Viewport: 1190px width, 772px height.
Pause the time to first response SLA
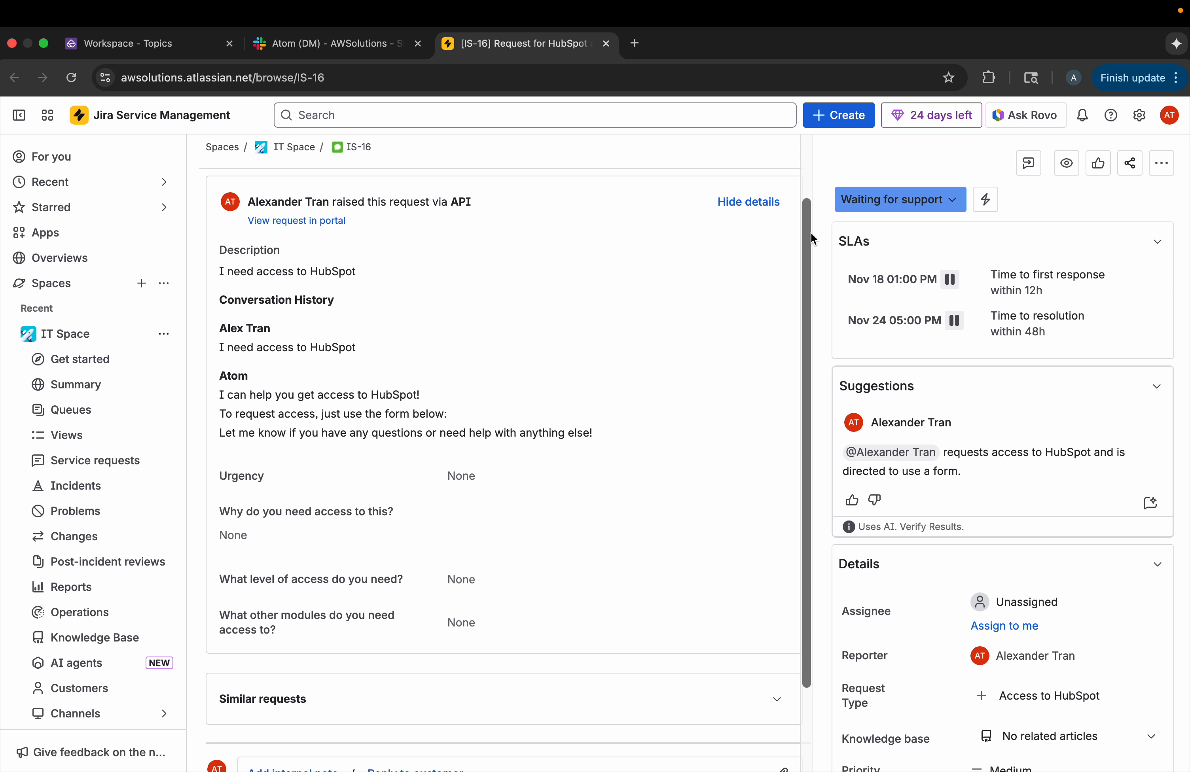949,280
